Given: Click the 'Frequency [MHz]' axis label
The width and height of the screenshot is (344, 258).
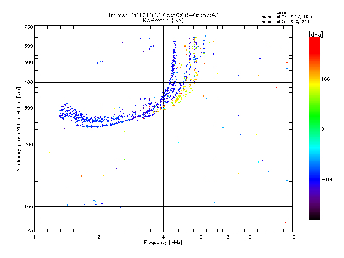Looking at the screenshot, I should tap(163, 243).
